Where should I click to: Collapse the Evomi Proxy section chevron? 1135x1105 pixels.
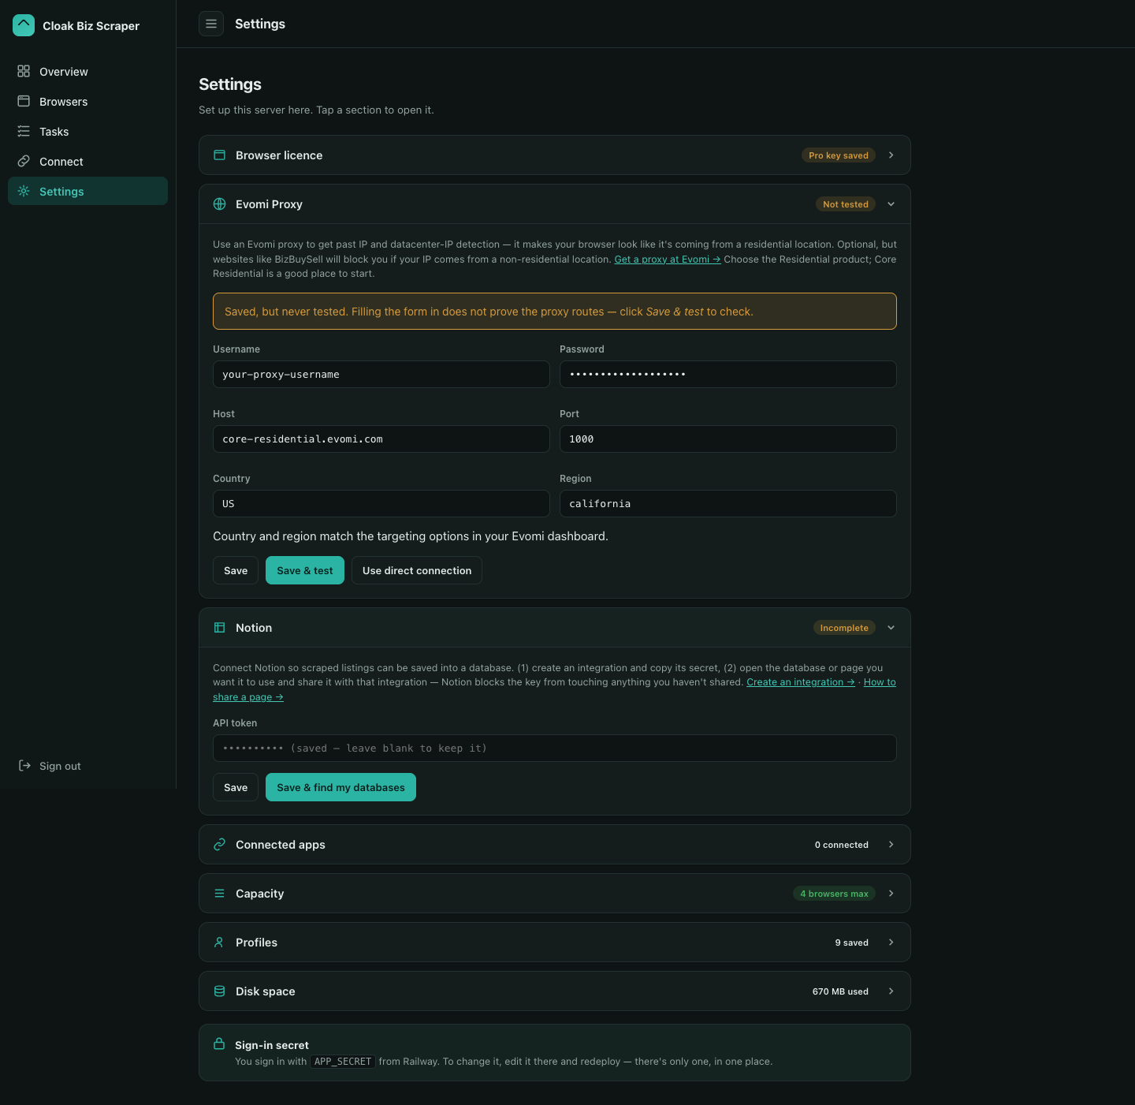coord(891,204)
